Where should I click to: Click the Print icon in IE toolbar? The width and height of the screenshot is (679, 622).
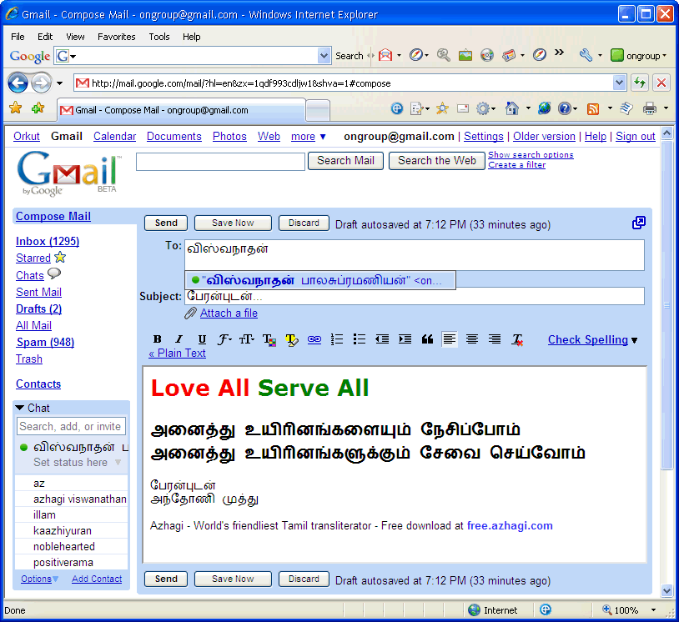(649, 108)
